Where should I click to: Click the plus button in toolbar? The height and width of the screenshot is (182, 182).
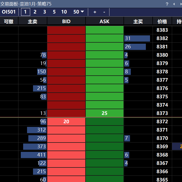pyautogui.click(x=95, y=12)
